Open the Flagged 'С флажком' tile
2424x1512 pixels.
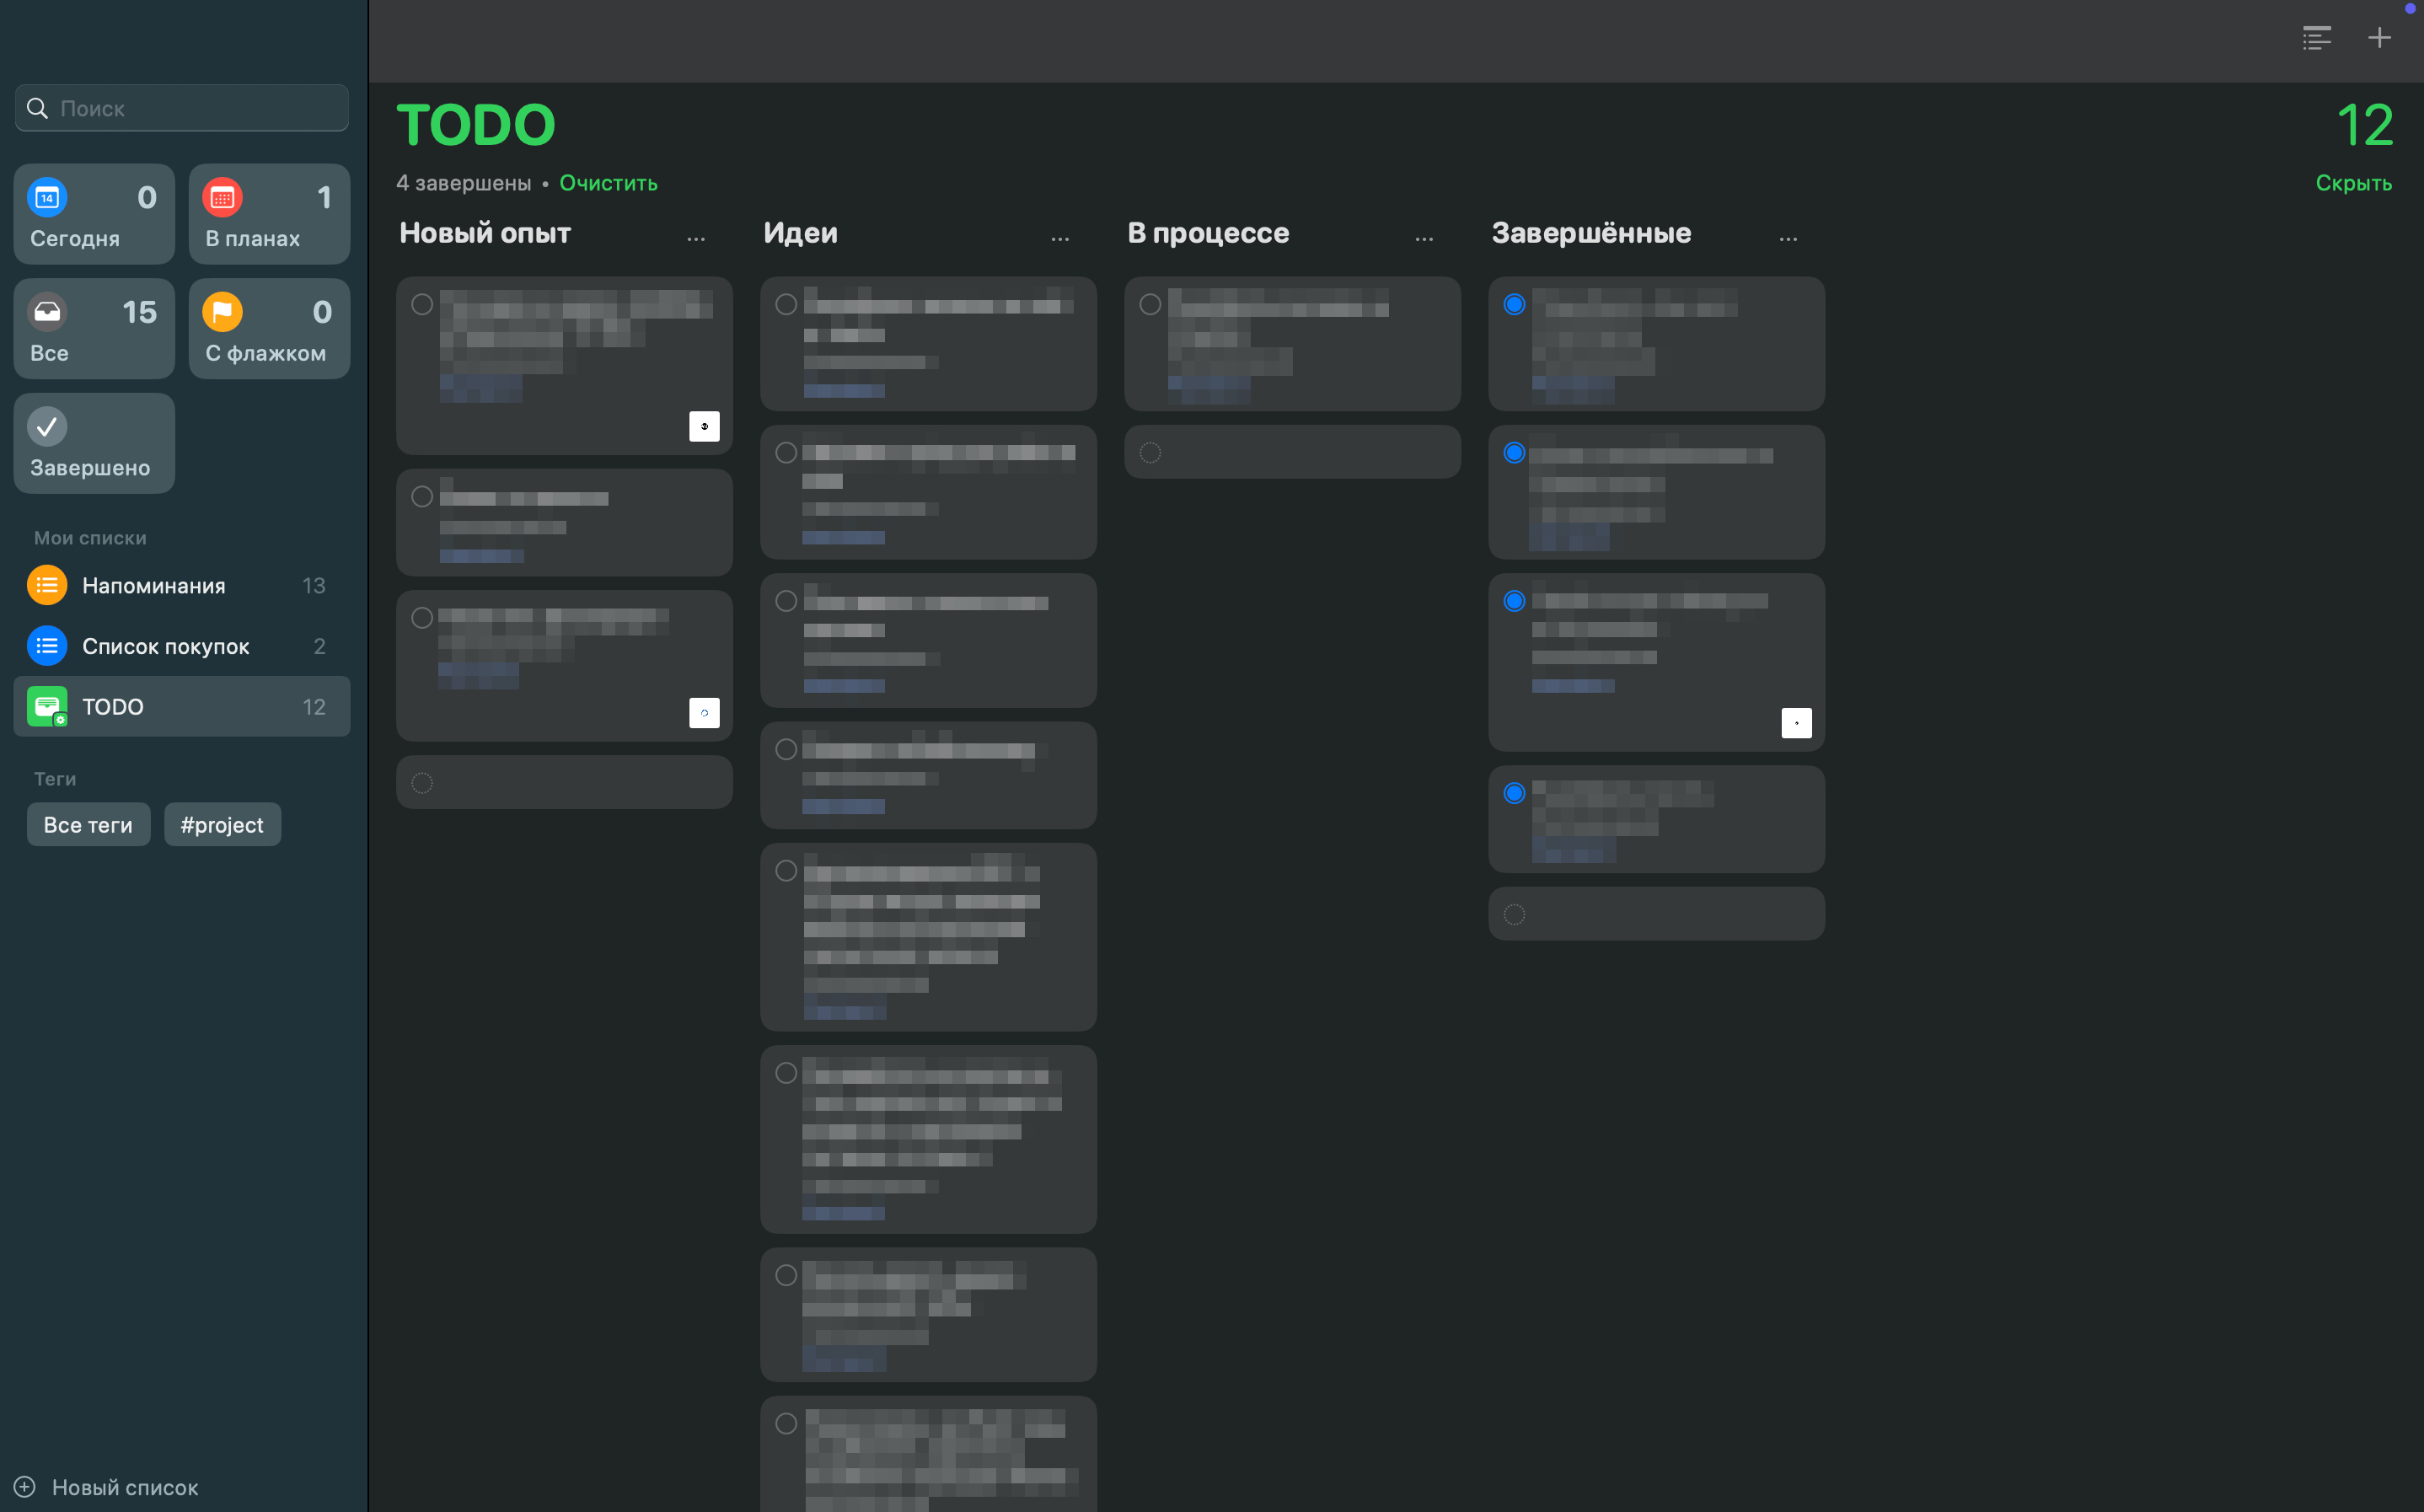point(269,329)
